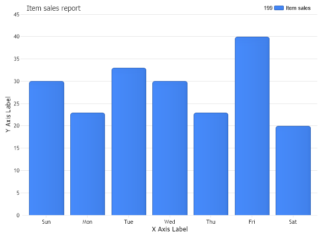The height and width of the screenshot is (236, 322).
Task: Click the X Axis Label text
Action: [170, 229]
